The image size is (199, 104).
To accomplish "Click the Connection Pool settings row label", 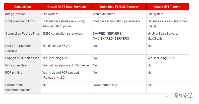I will click(23, 34).
